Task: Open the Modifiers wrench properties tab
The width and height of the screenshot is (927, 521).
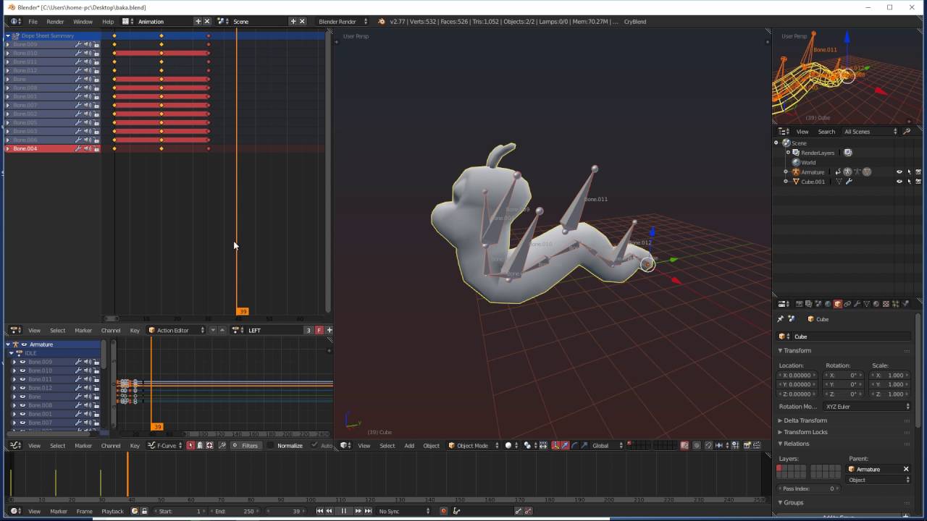Action: (x=857, y=304)
